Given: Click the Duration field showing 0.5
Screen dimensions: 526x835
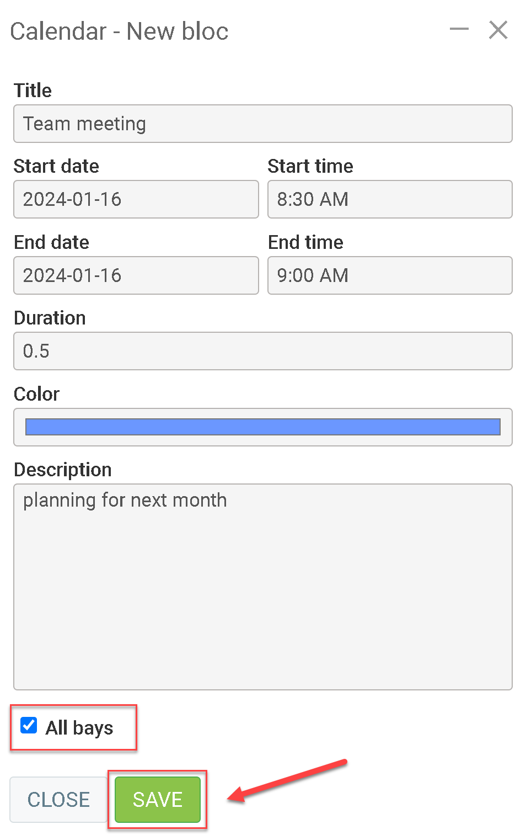Looking at the screenshot, I should [262, 351].
